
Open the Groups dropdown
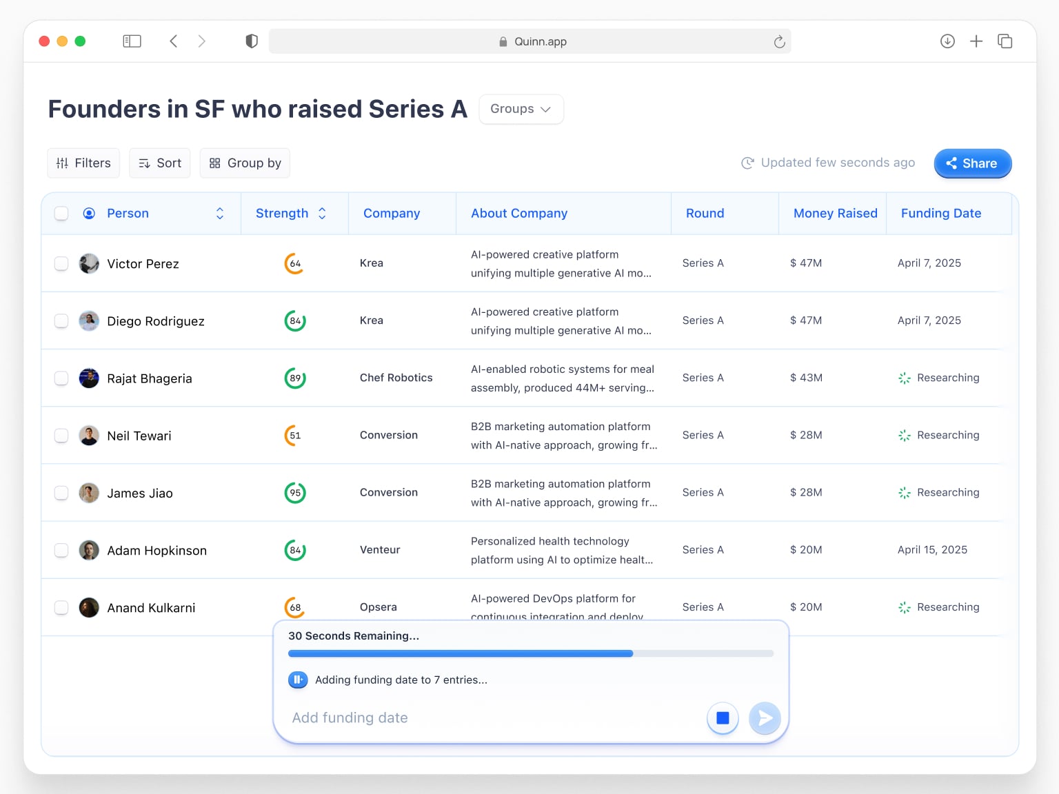coord(521,109)
